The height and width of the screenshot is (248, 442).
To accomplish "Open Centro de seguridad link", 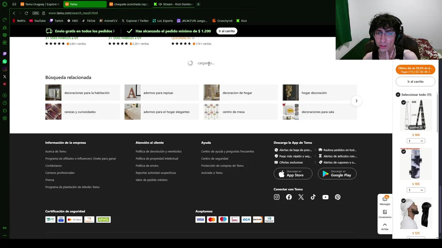I will 215,158.
